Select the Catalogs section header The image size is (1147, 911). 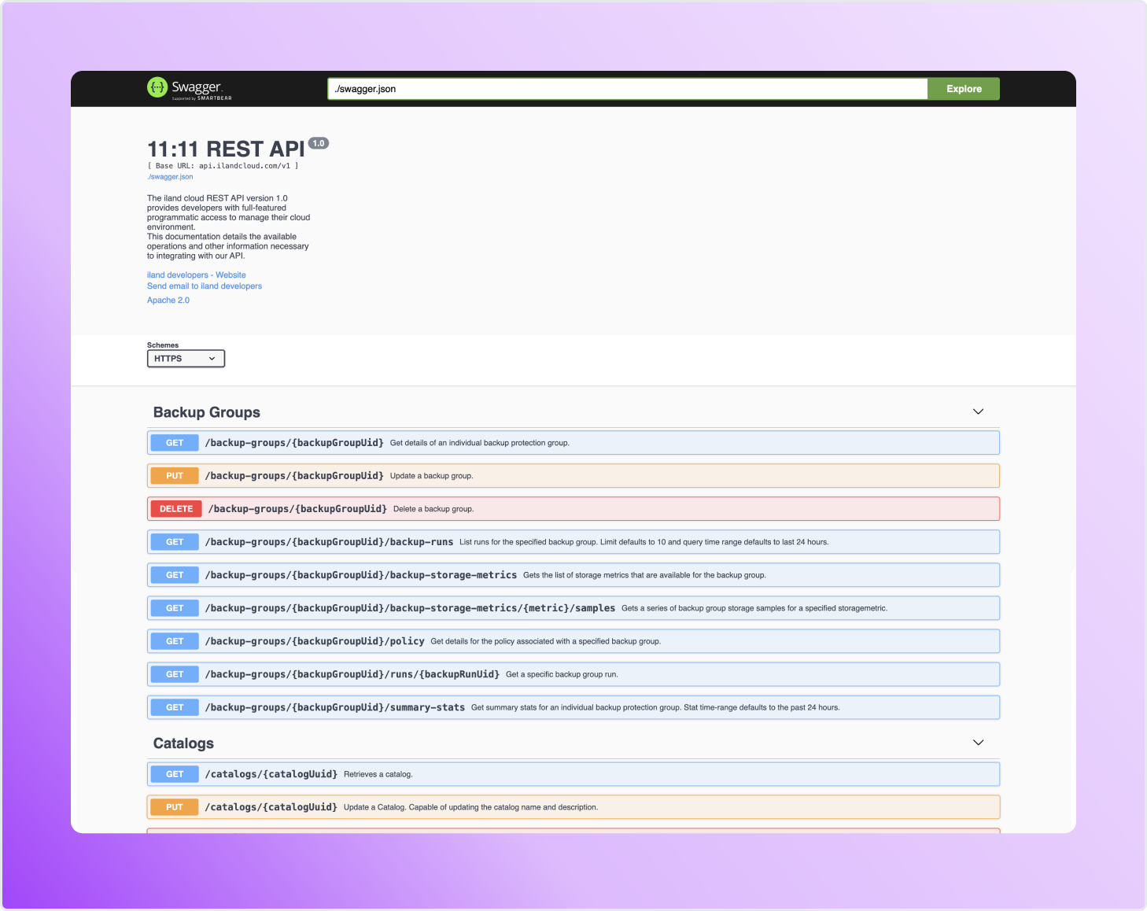click(x=183, y=743)
